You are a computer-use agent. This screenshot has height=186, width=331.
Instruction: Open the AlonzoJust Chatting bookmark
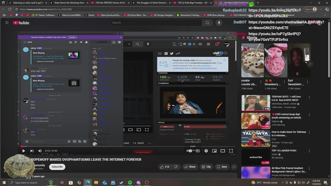(188, 15)
